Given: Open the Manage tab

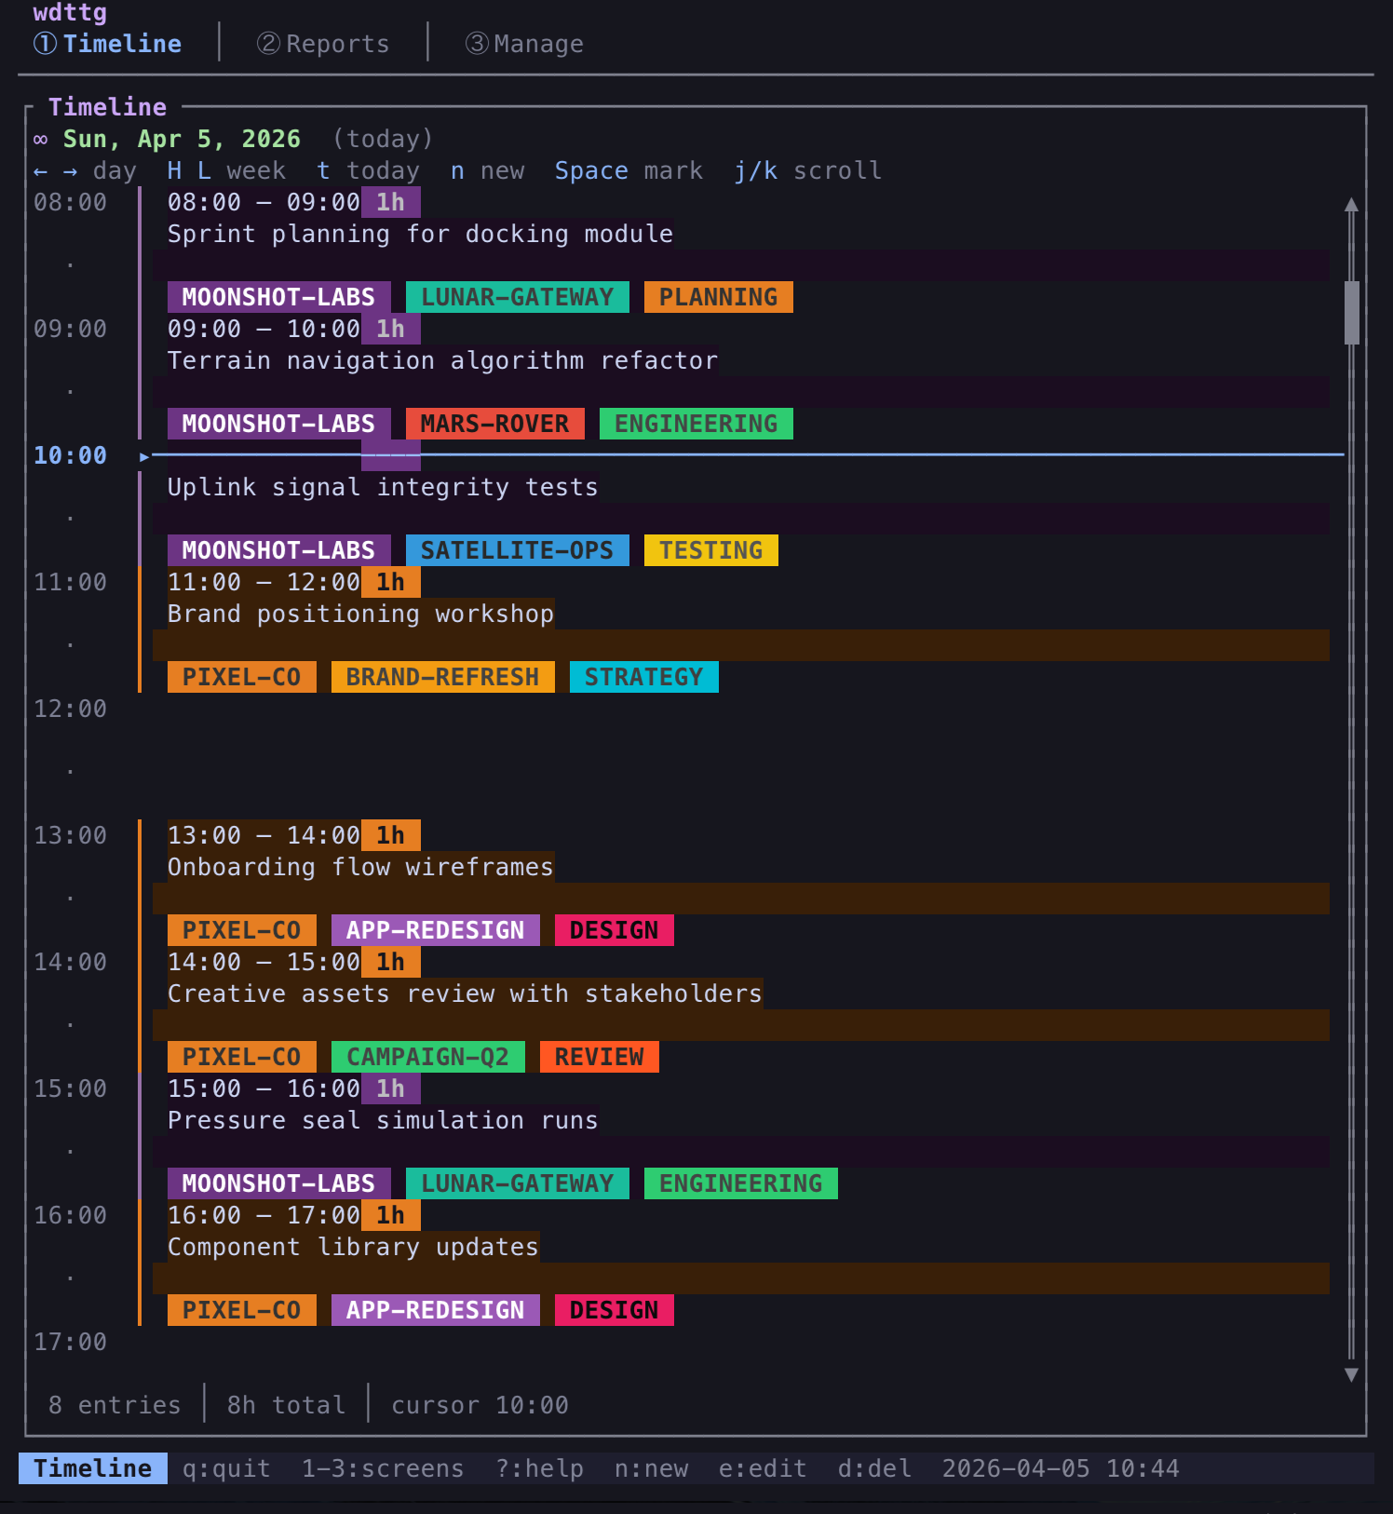Looking at the screenshot, I should point(524,44).
